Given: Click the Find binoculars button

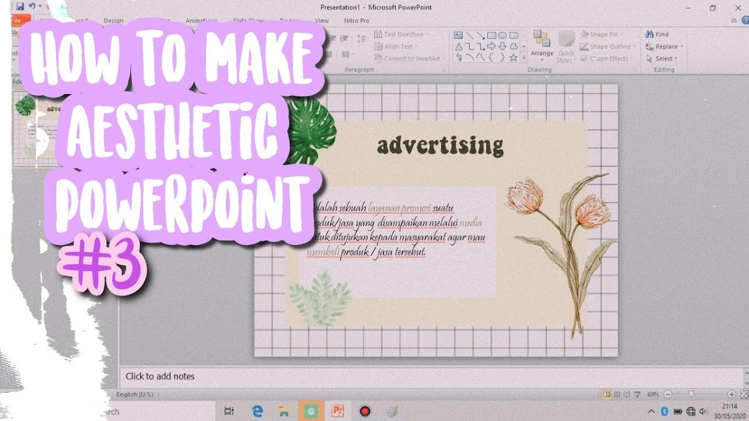Looking at the screenshot, I should (657, 34).
